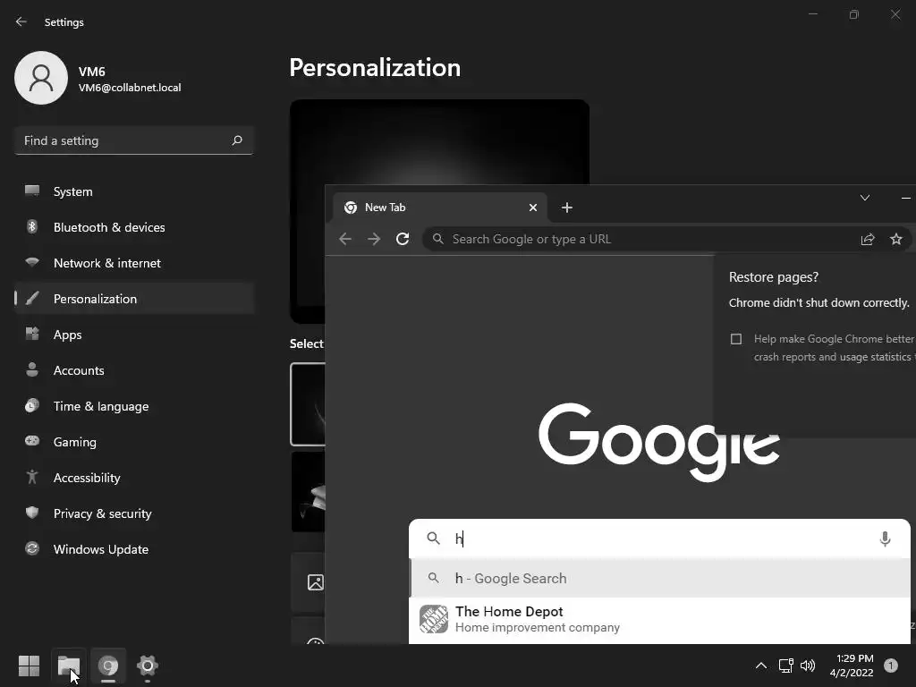Select Personalization in the sidebar
916x687 pixels.
click(134, 299)
